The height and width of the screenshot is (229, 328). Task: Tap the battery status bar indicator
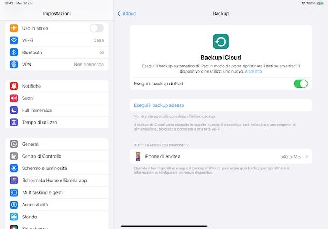(320, 3)
